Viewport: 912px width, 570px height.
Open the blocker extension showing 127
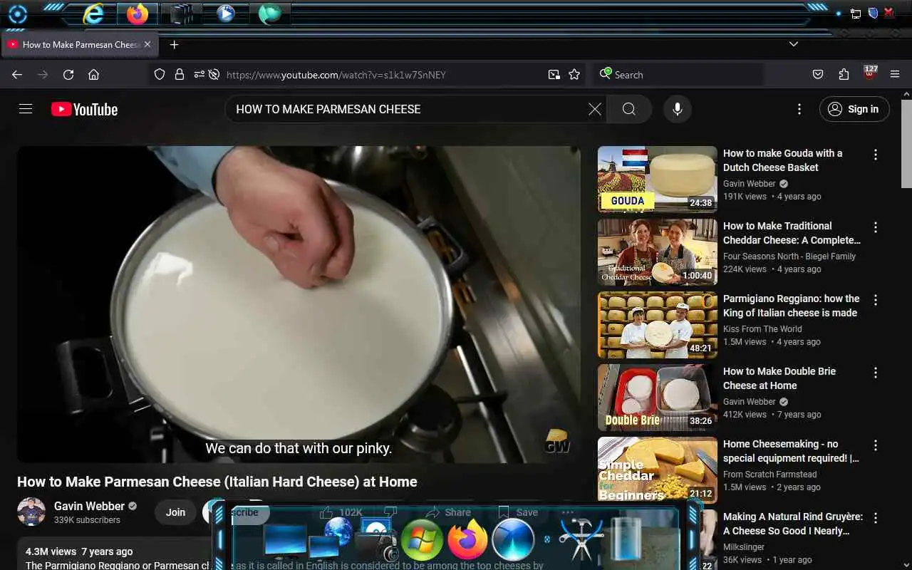870,73
